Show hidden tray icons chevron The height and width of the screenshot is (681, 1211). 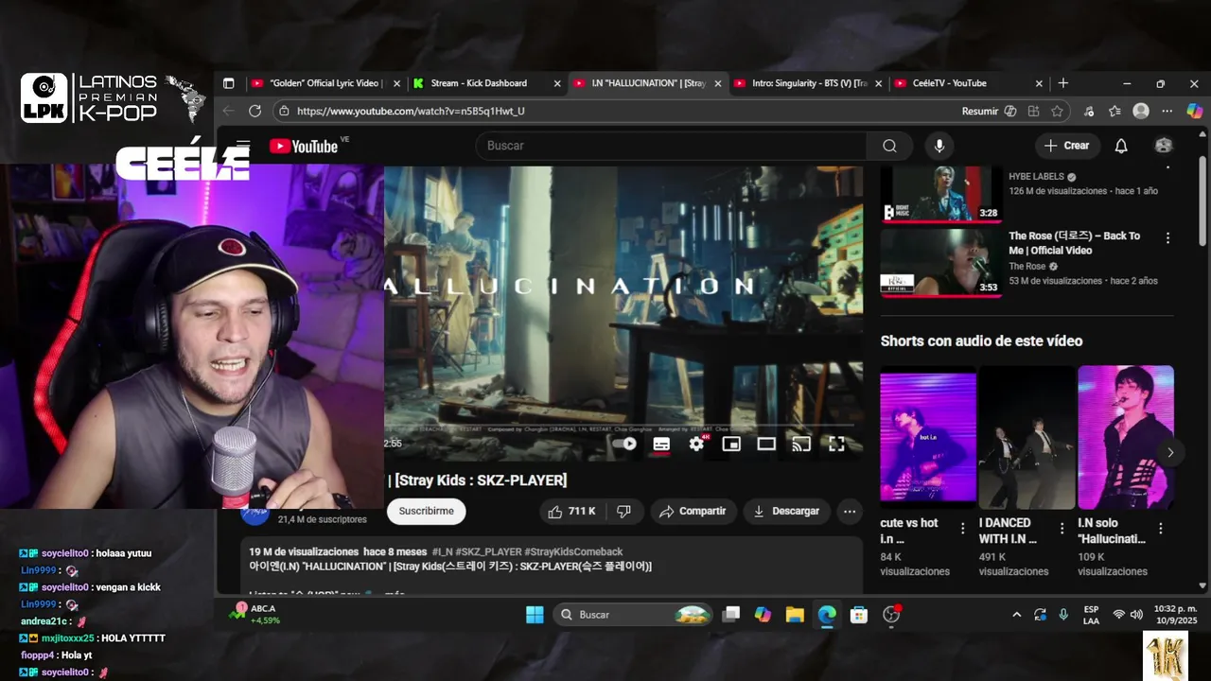pyautogui.click(x=1017, y=615)
